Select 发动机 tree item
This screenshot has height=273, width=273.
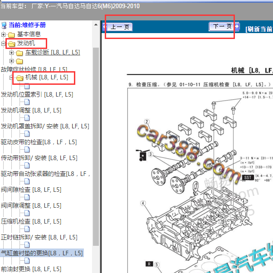26,43
